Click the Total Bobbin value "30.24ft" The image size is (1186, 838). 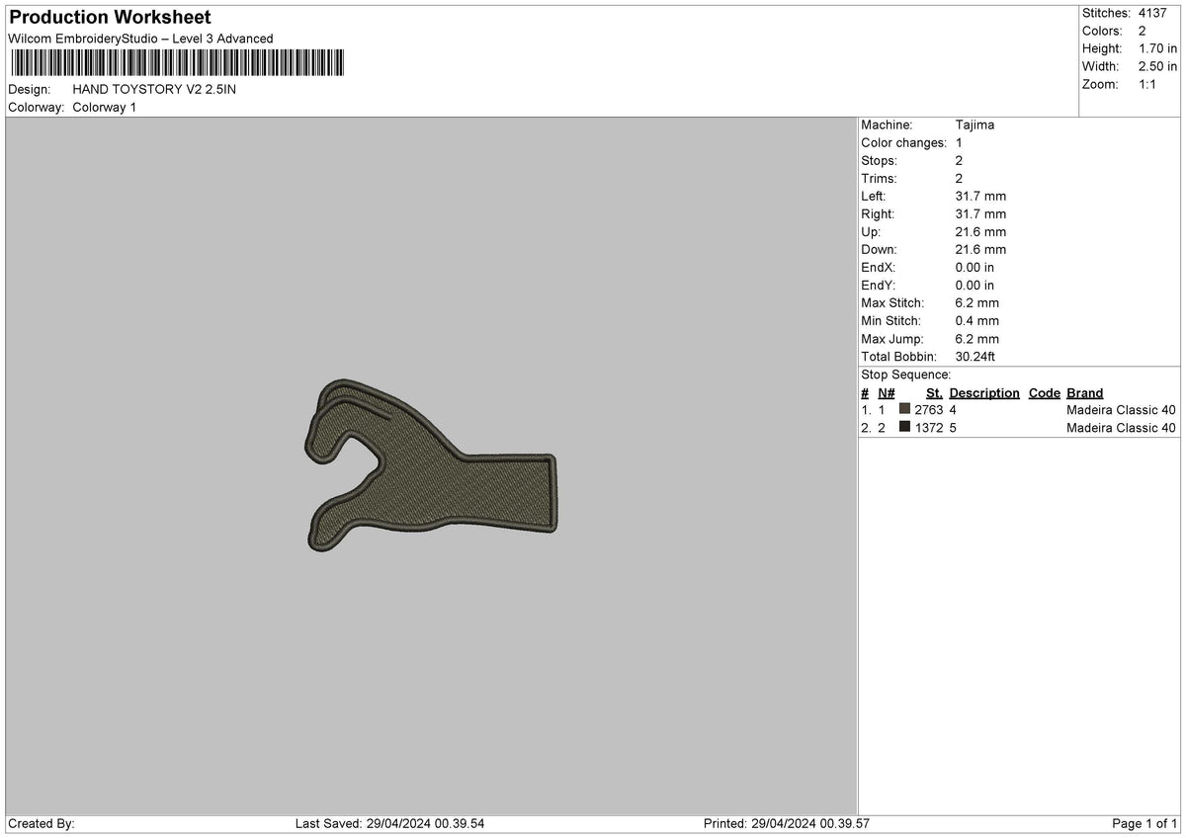point(977,356)
